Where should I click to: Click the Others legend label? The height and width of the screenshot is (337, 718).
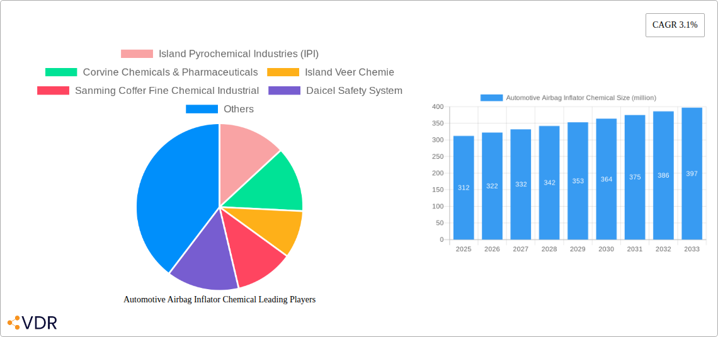coord(239,109)
